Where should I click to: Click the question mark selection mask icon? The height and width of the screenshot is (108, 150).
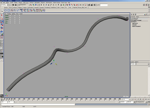click(58, 5)
